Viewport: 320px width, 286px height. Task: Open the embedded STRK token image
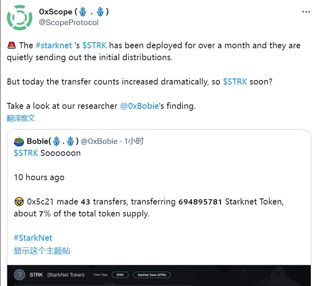pos(159,275)
